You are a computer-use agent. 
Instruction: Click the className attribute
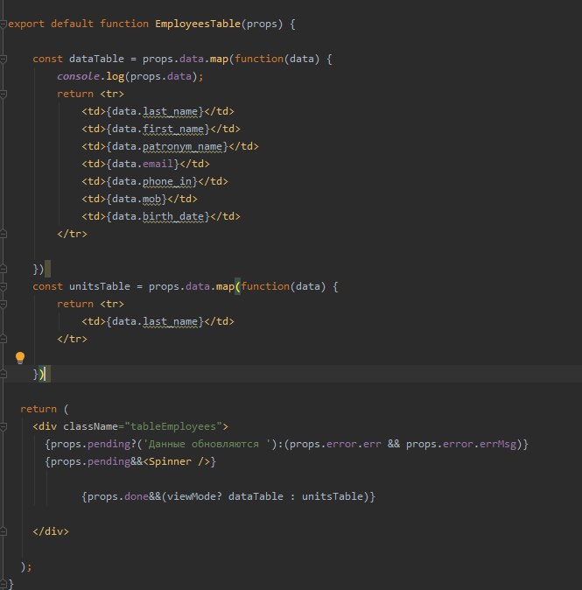(90, 426)
